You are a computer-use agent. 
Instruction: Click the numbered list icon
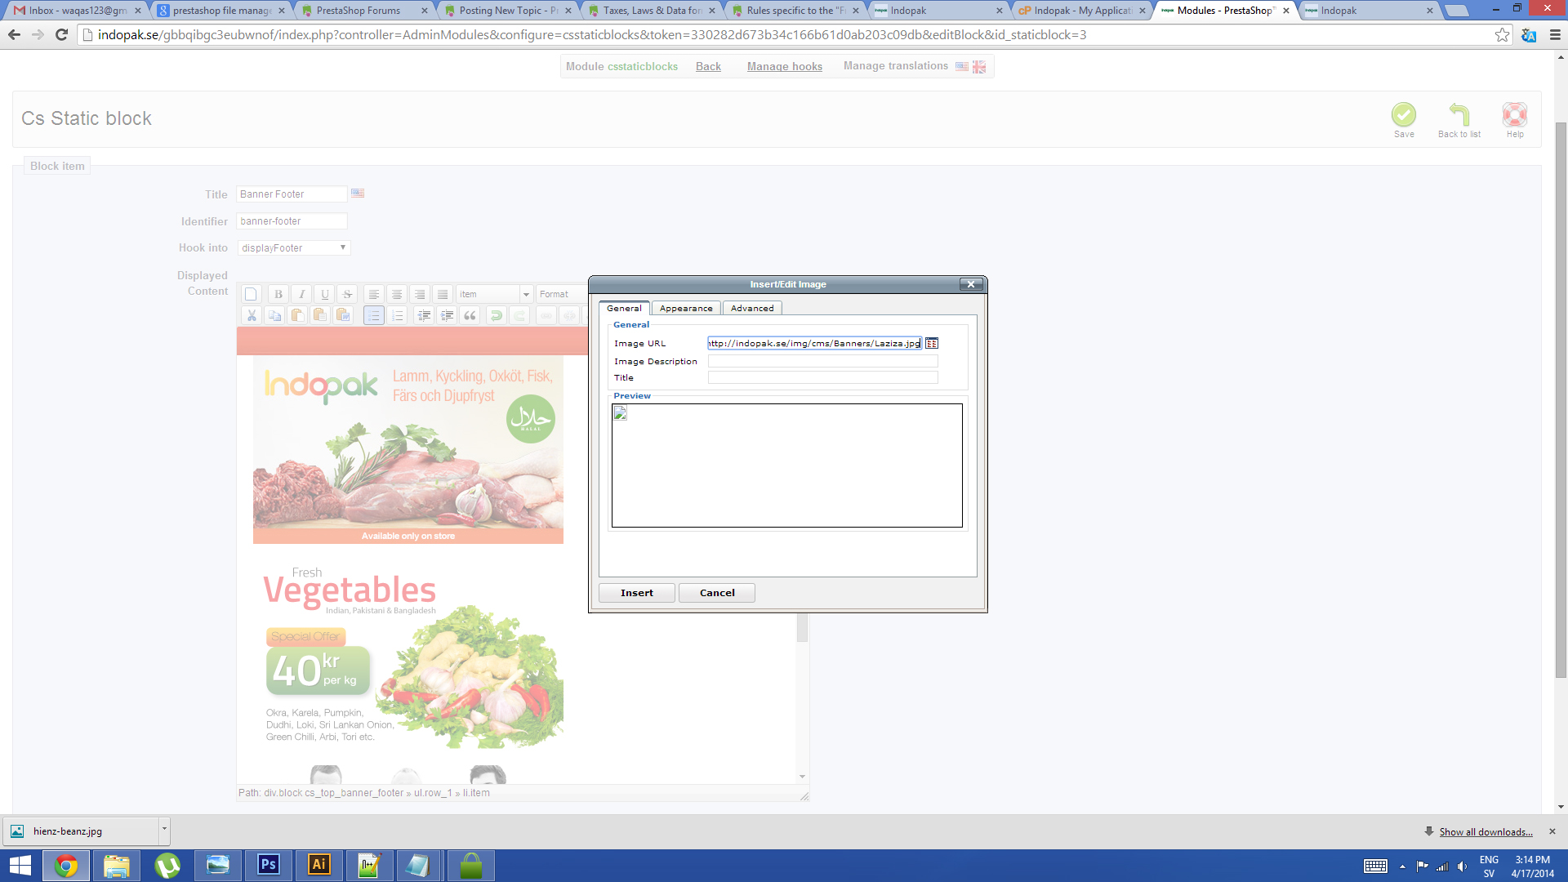tap(398, 315)
